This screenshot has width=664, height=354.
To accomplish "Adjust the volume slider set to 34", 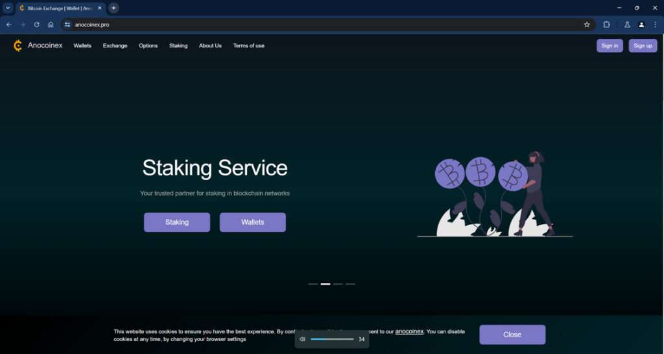I will click(x=333, y=339).
